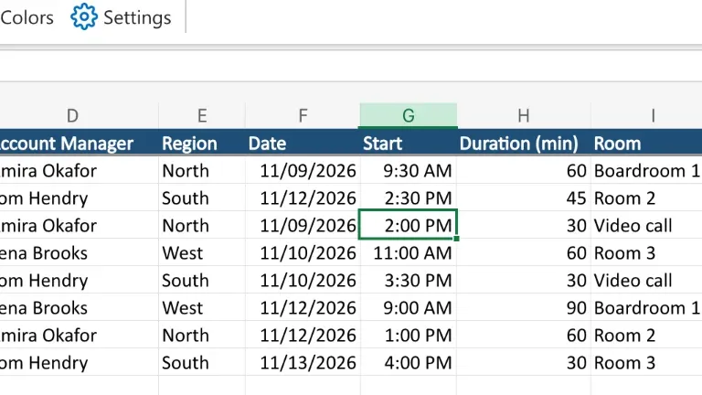The image size is (702, 395).
Task: Select column H header
Action: (524, 115)
